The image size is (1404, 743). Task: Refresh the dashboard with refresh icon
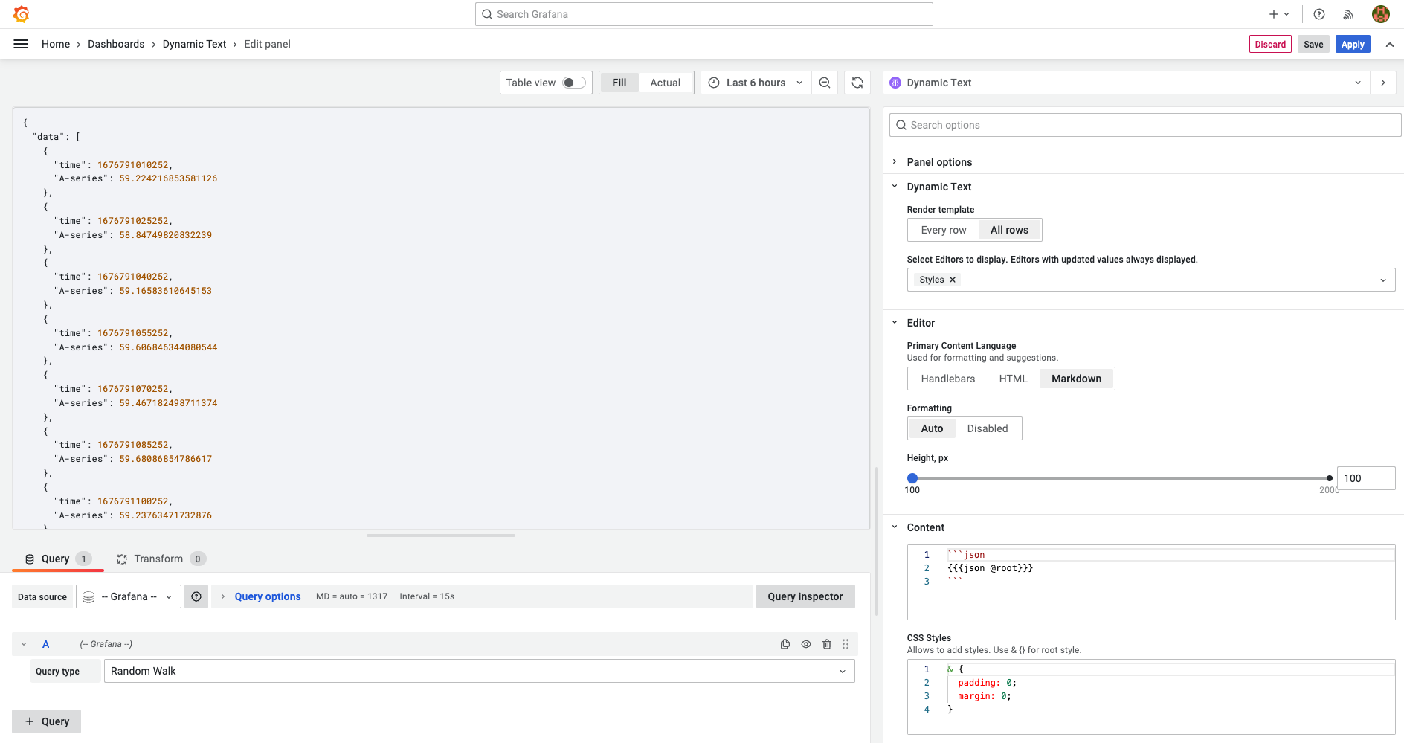pos(857,83)
